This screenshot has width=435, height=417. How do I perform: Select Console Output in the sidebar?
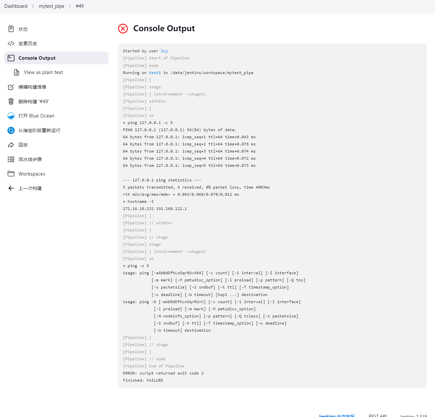[37, 58]
